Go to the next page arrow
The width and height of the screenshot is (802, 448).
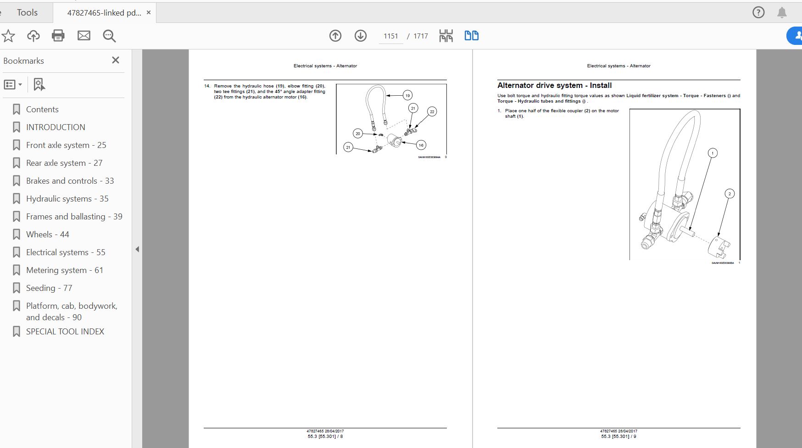[361, 36]
